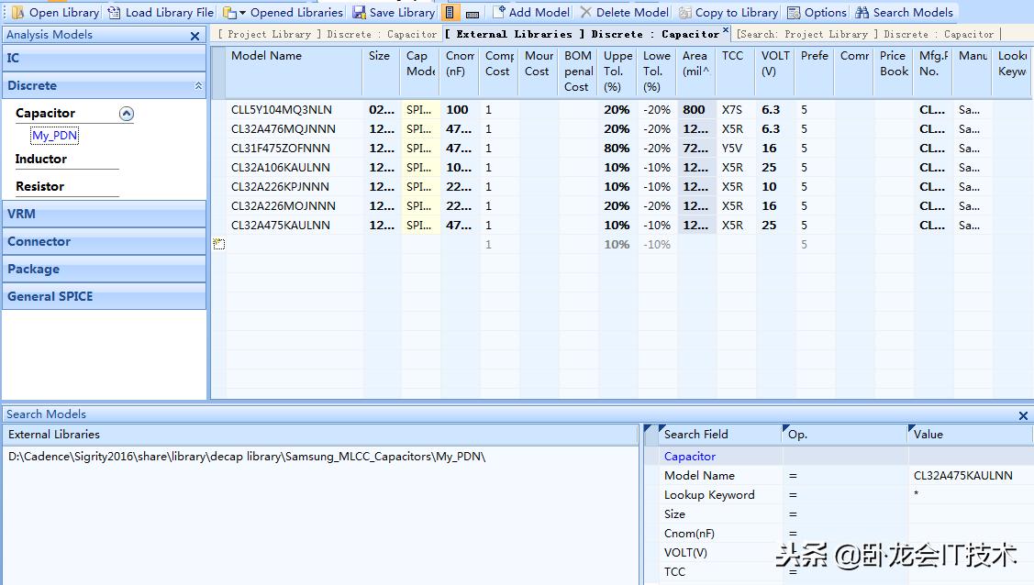This screenshot has height=585, width=1034.
Task: Add a new model with Add Model
Action: click(499, 13)
